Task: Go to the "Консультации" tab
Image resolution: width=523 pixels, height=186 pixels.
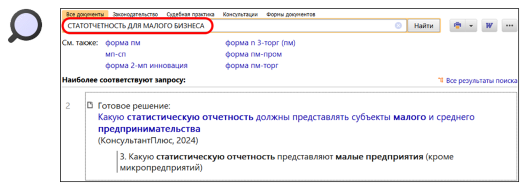Action: click(x=241, y=14)
